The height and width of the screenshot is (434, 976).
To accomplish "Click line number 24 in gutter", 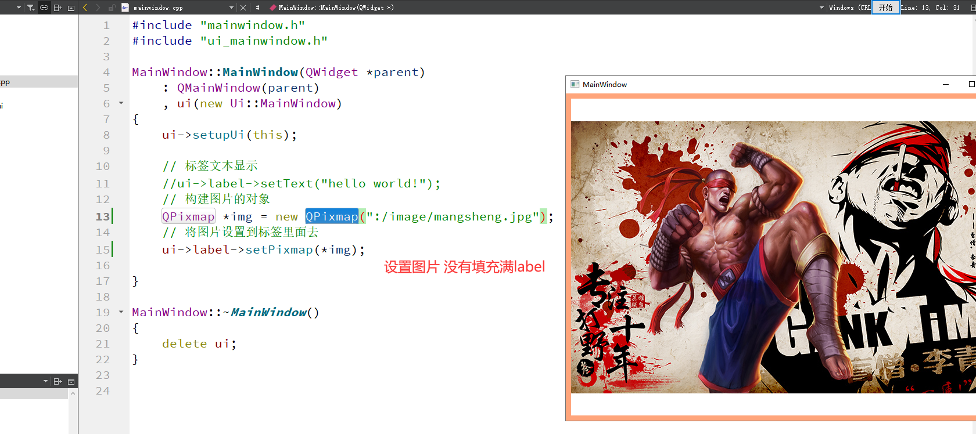I will click(x=103, y=390).
